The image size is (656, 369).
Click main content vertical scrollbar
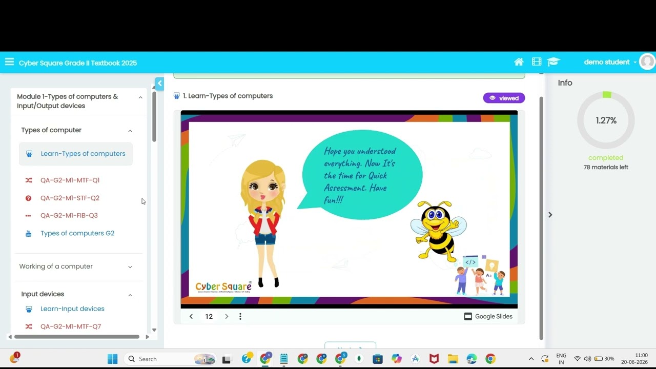click(x=541, y=218)
